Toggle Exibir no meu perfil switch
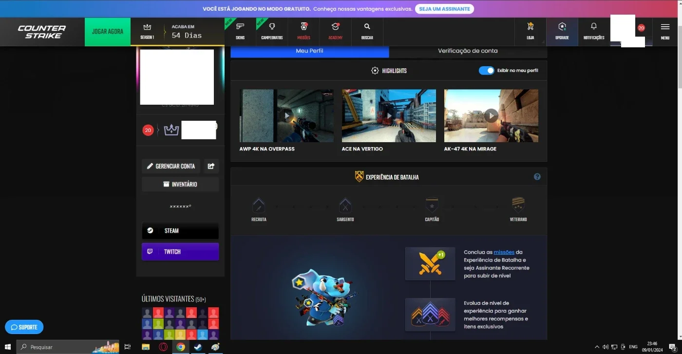The image size is (682, 354). 486,71
